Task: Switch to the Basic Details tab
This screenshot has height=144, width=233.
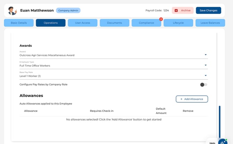Action: [x=19, y=23]
